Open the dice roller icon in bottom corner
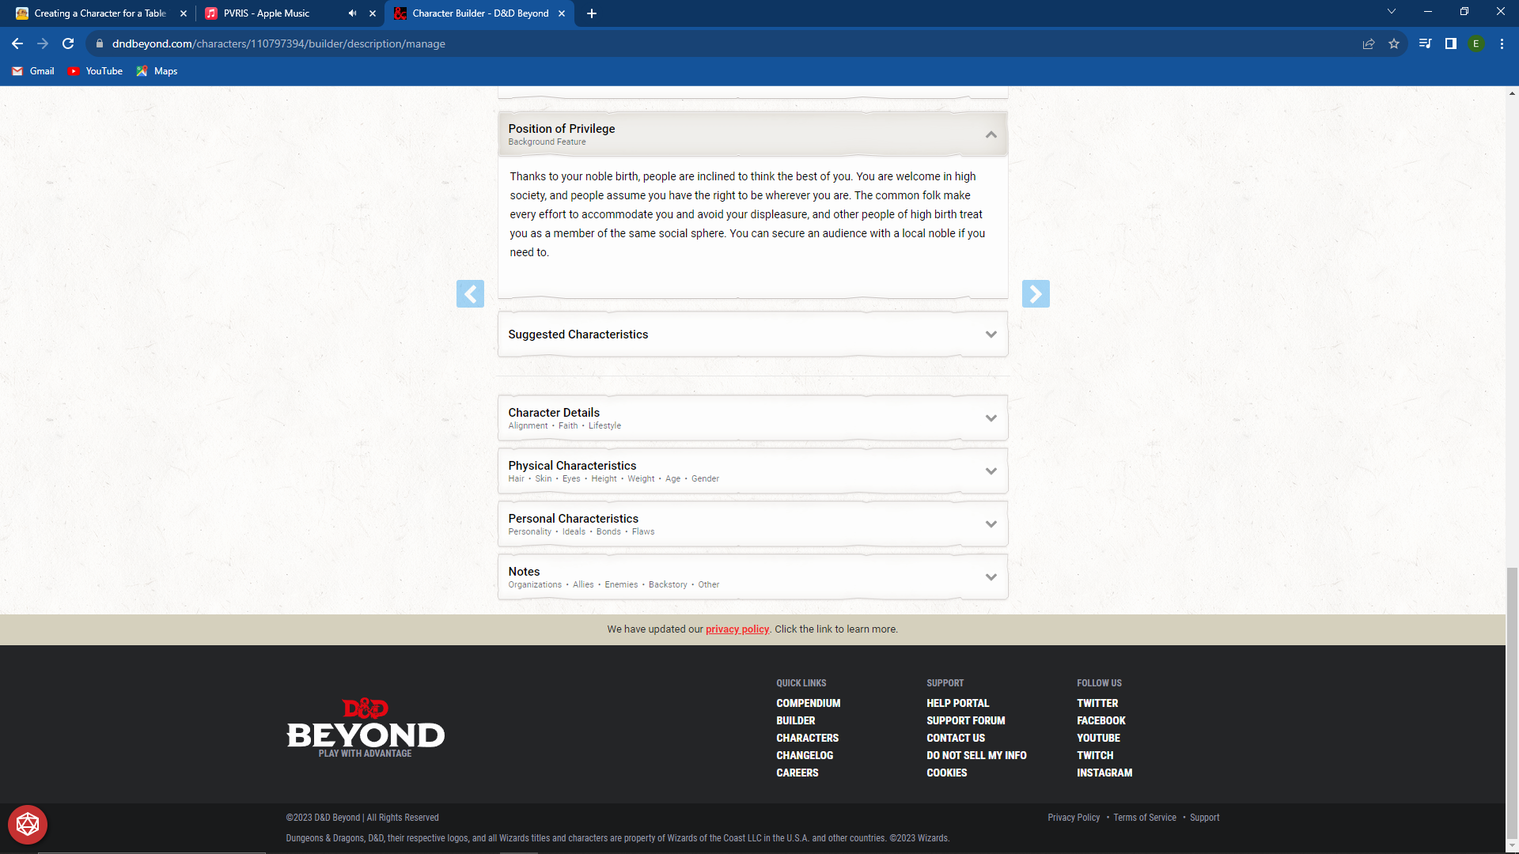The image size is (1519, 854). pos(28,824)
